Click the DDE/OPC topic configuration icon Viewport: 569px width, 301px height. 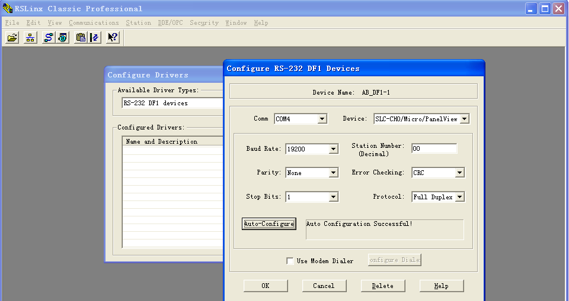click(x=95, y=38)
